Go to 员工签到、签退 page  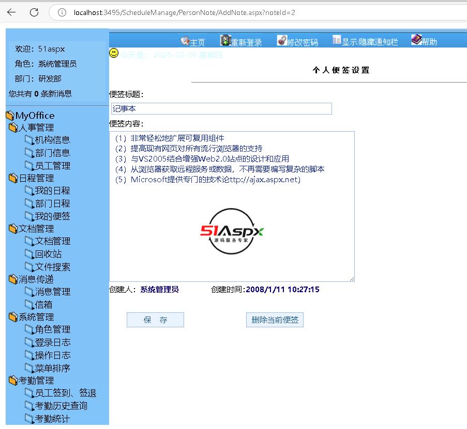65,393
